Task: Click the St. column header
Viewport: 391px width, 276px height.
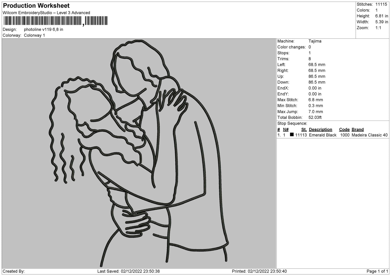Action: click(304, 129)
